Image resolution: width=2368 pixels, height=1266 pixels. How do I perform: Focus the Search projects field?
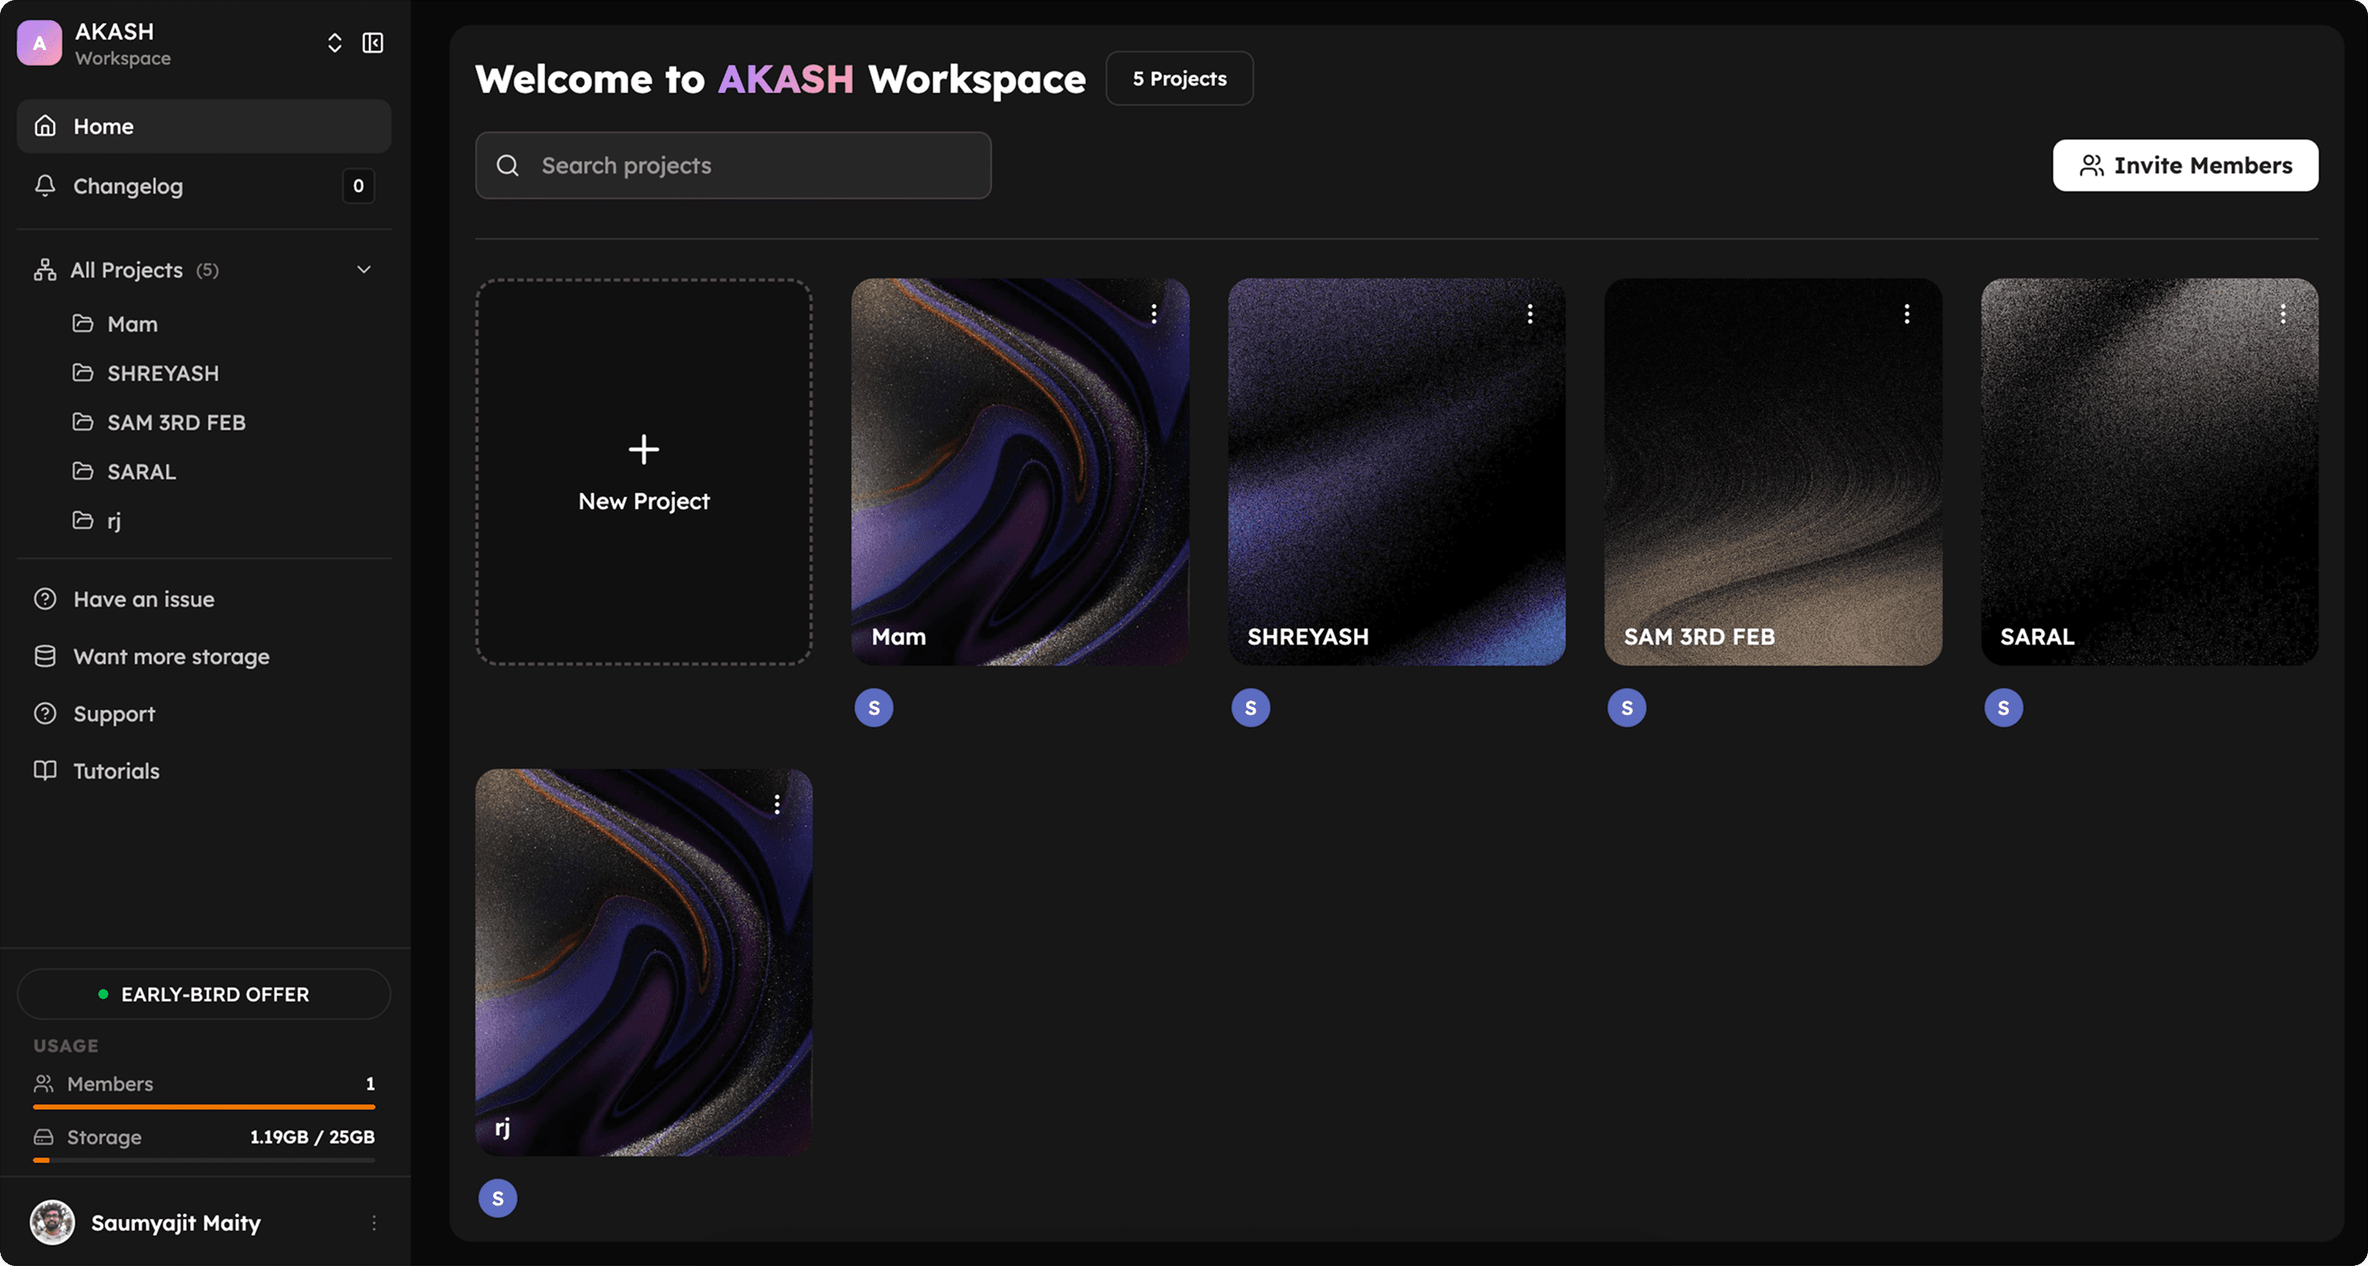[x=733, y=165]
